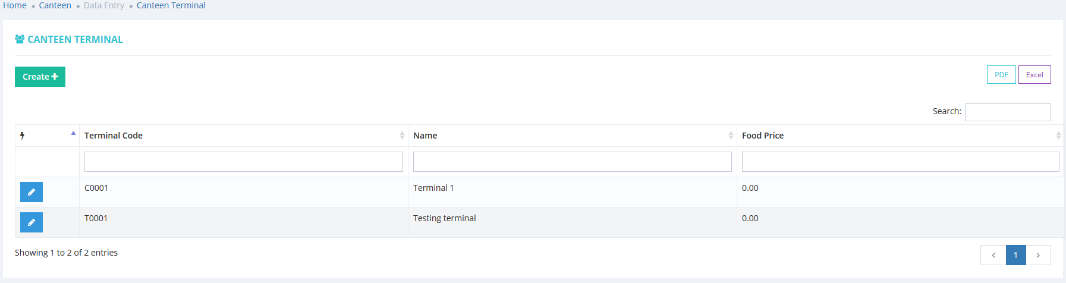Select page 1 in pagination
The image size is (1066, 283).
tap(1015, 255)
